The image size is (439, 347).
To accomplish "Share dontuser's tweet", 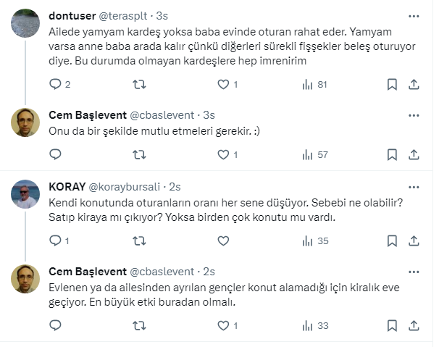I will (414, 85).
